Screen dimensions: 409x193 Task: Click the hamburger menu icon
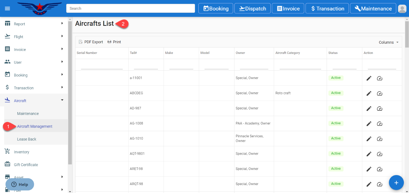pos(7,8)
